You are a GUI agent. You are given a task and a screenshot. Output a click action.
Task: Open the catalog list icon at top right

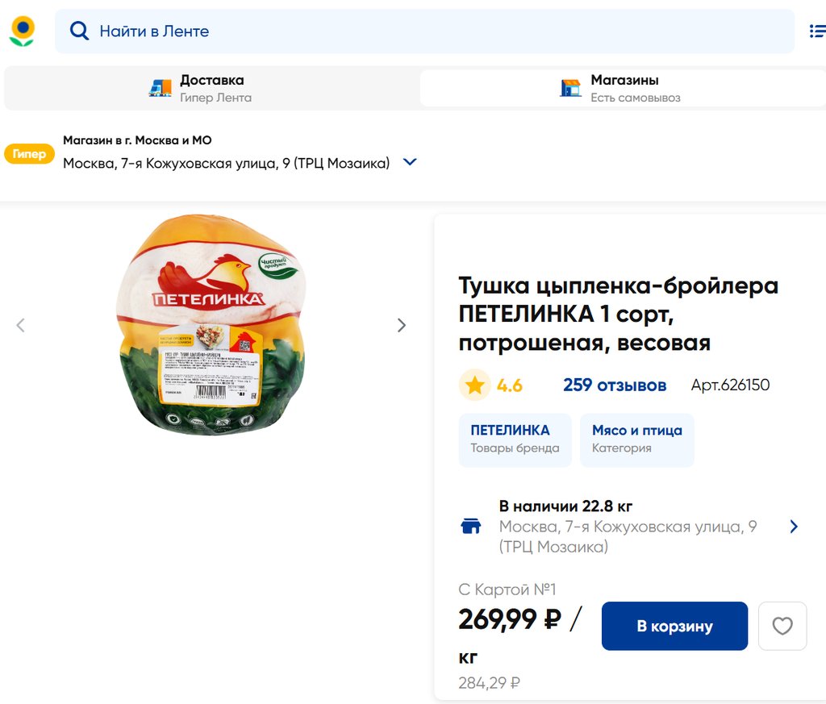pyautogui.click(x=817, y=31)
